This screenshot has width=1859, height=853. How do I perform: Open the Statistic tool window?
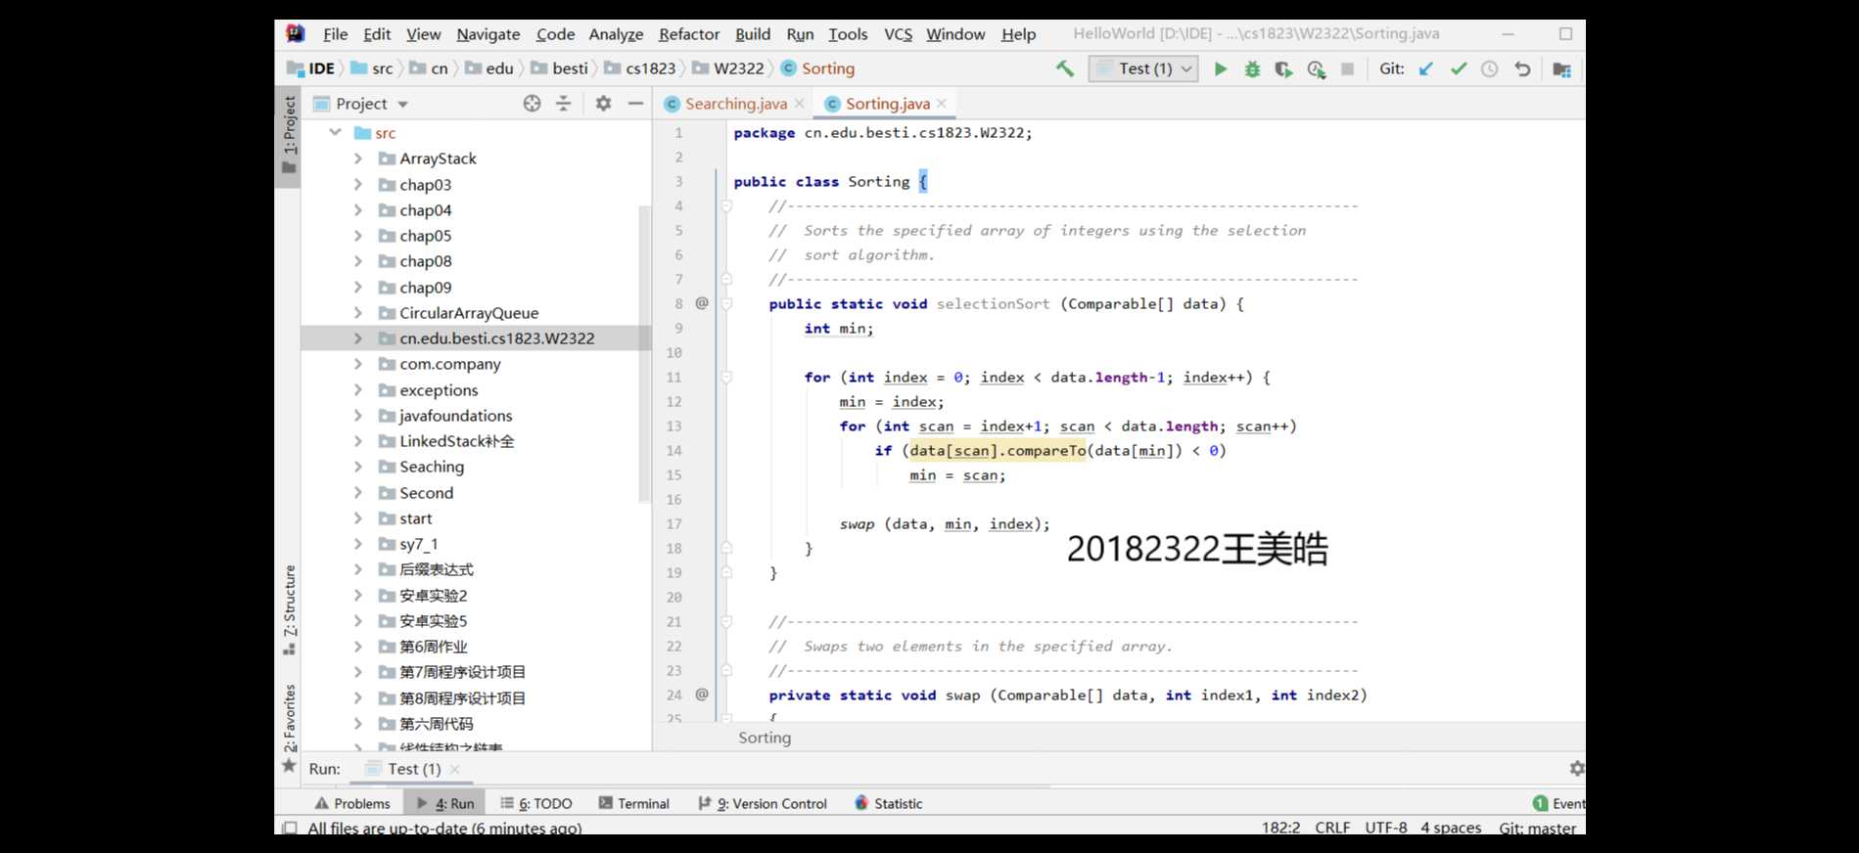click(888, 804)
